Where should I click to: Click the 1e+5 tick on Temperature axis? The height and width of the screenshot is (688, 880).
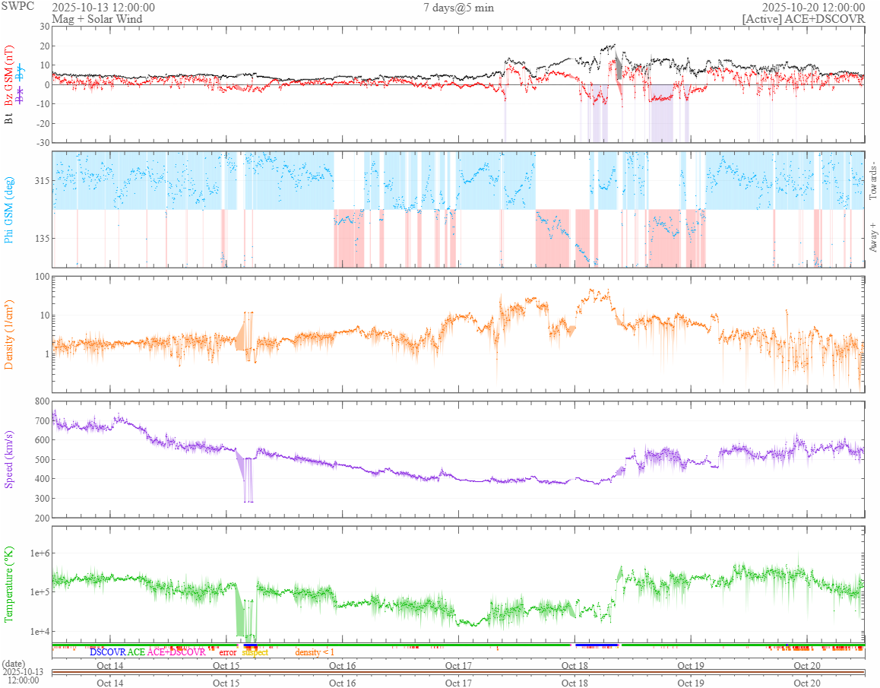(x=40, y=592)
